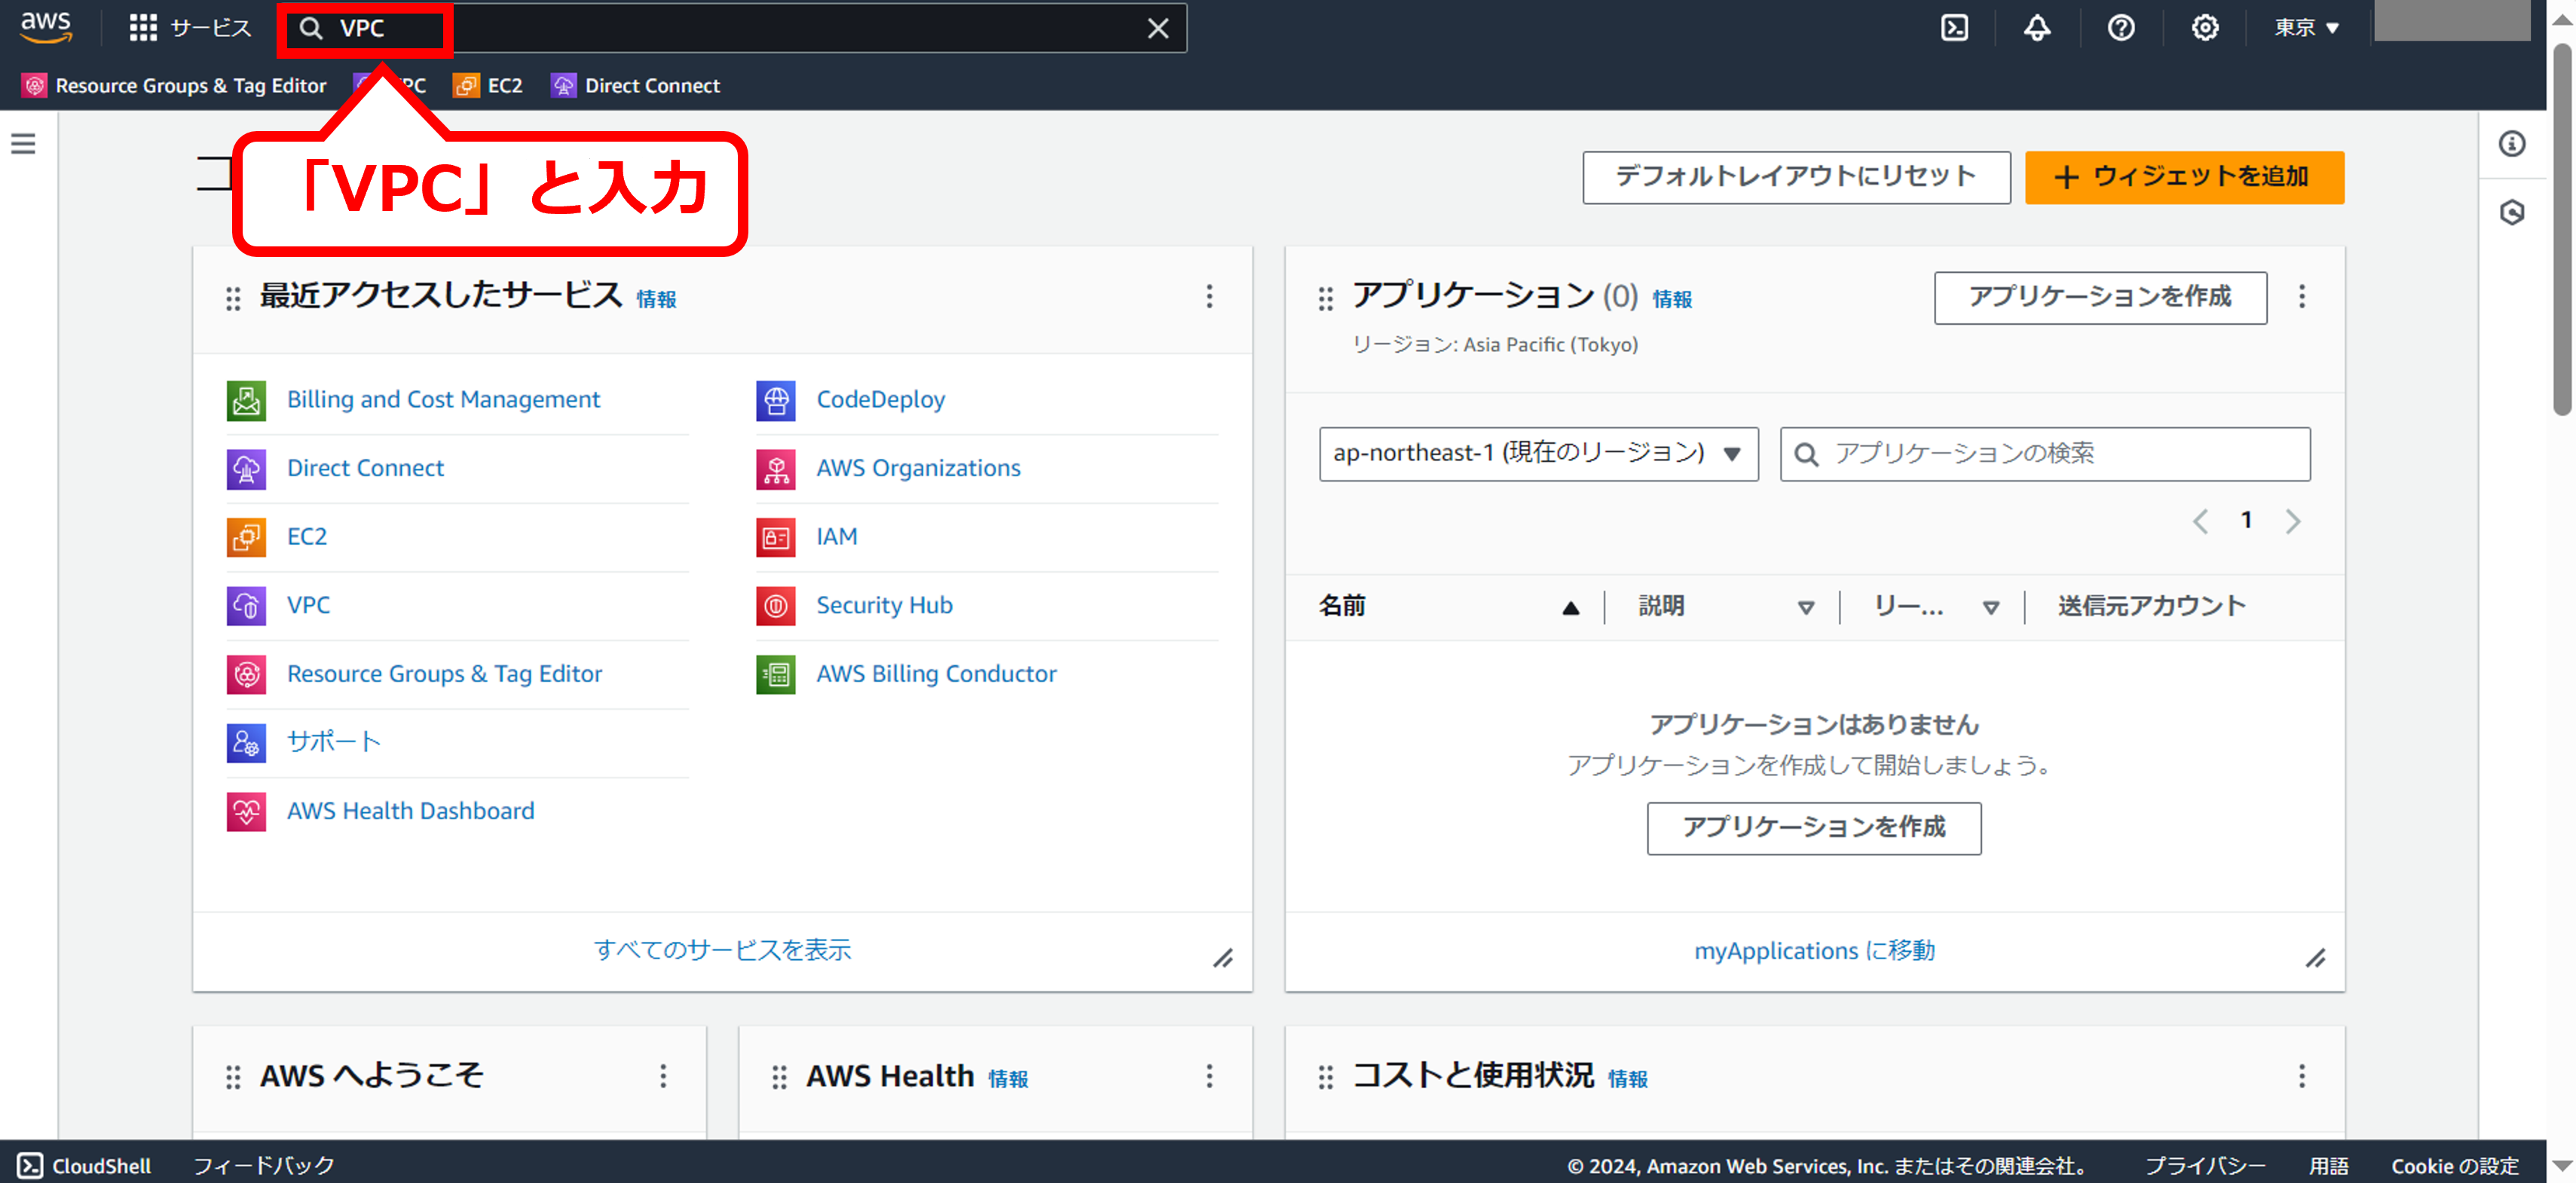
Task: Click the デフォルトレイアウトにリセット button
Action: (x=1795, y=177)
